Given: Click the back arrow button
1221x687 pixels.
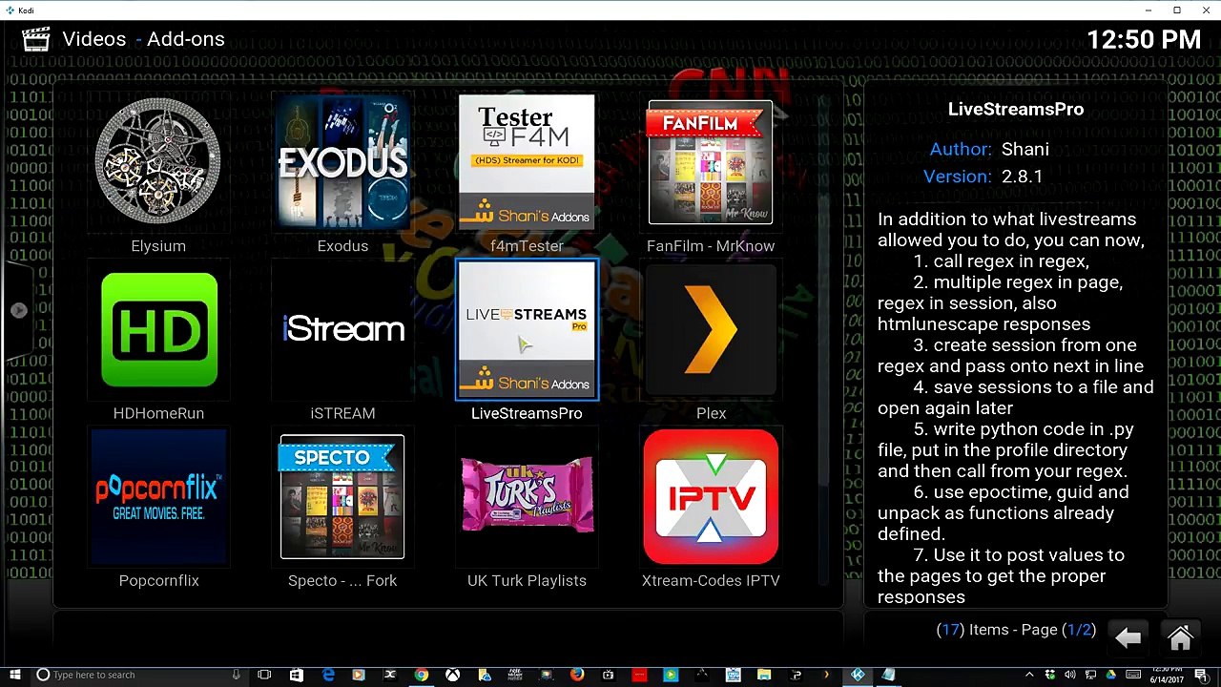Looking at the screenshot, I should [x=1128, y=637].
